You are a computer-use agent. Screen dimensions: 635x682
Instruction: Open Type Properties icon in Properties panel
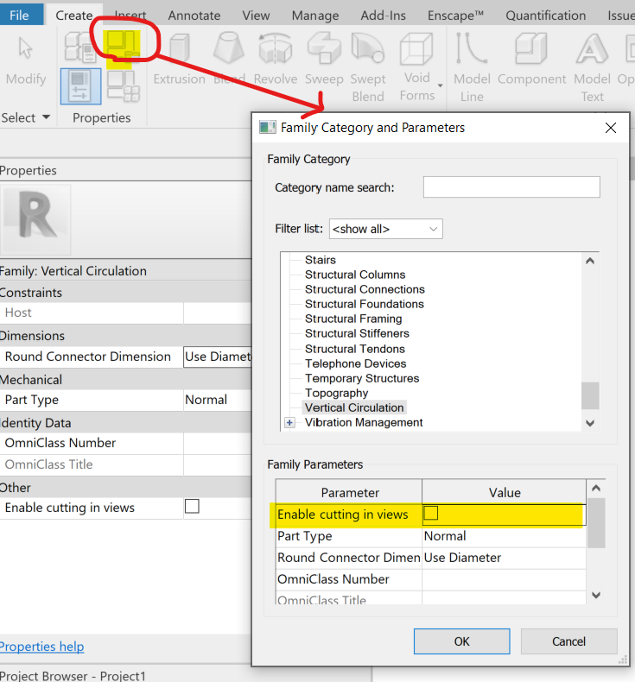pos(80,47)
